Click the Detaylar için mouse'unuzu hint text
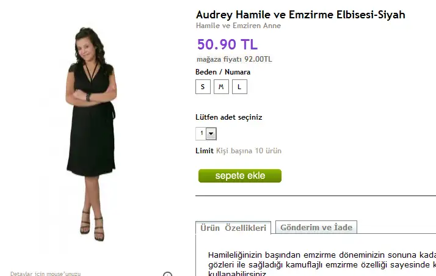The width and height of the screenshot is (436, 276). click(x=46, y=274)
